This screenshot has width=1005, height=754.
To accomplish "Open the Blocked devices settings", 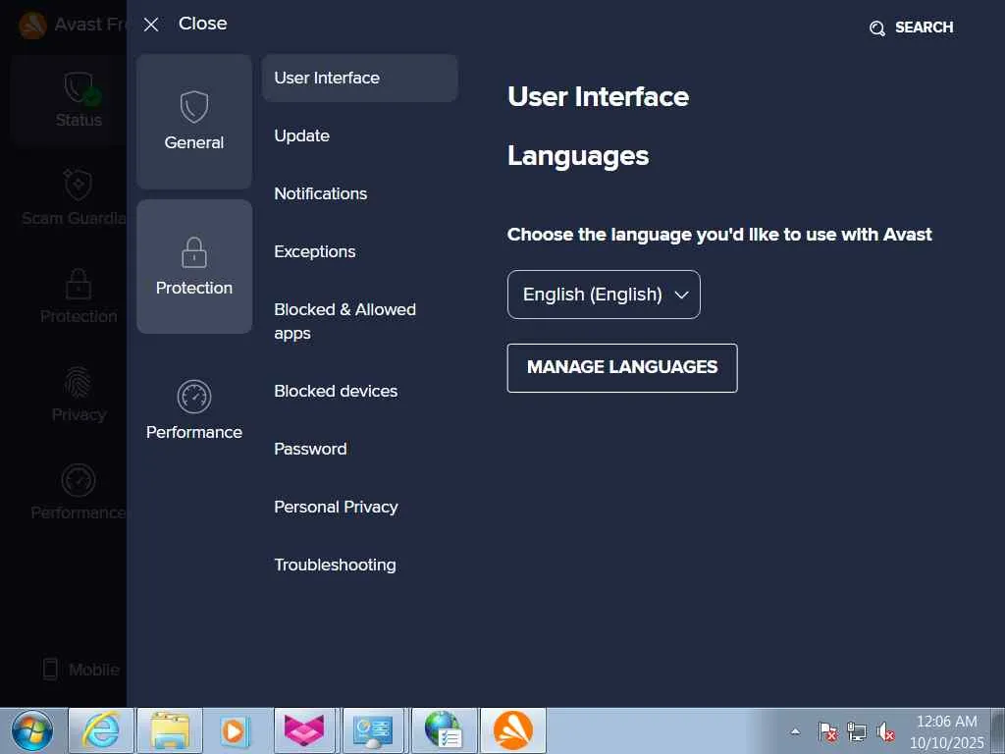I will point(336,391).
